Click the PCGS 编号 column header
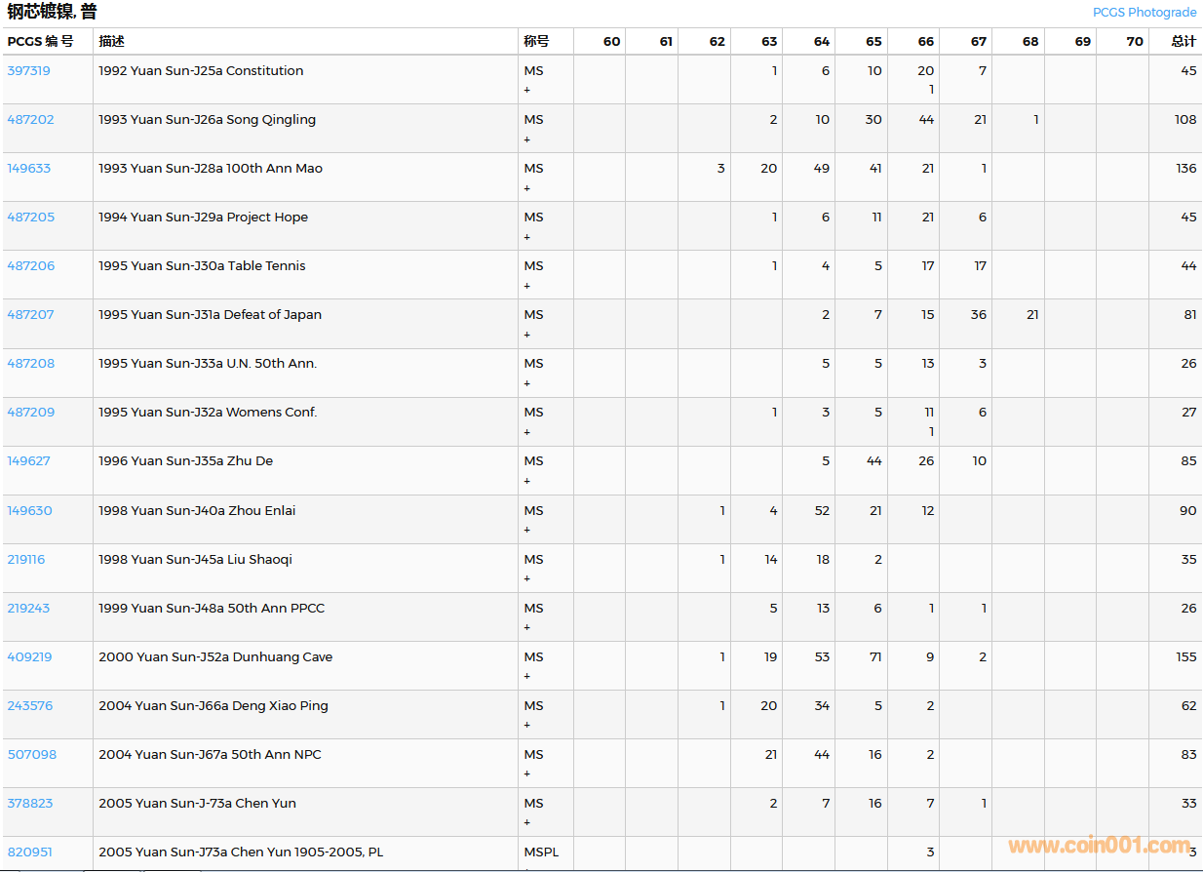Viewport: 1203px width, 872px height. [x=40, y=42]
